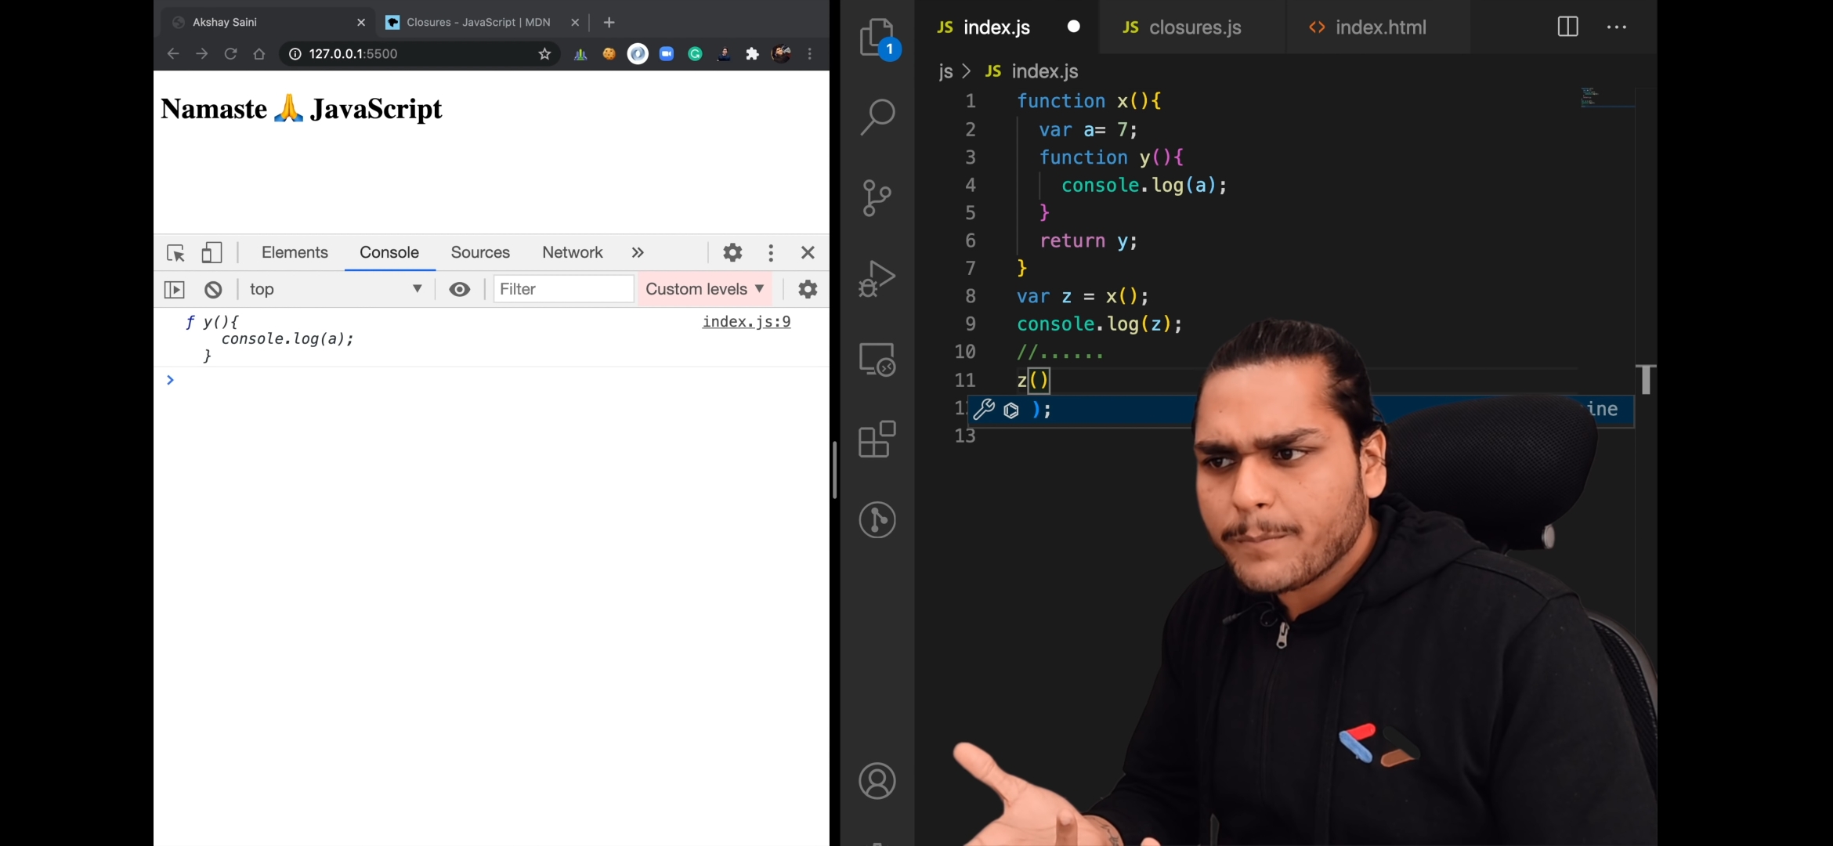Open the Source Control view

877,197
